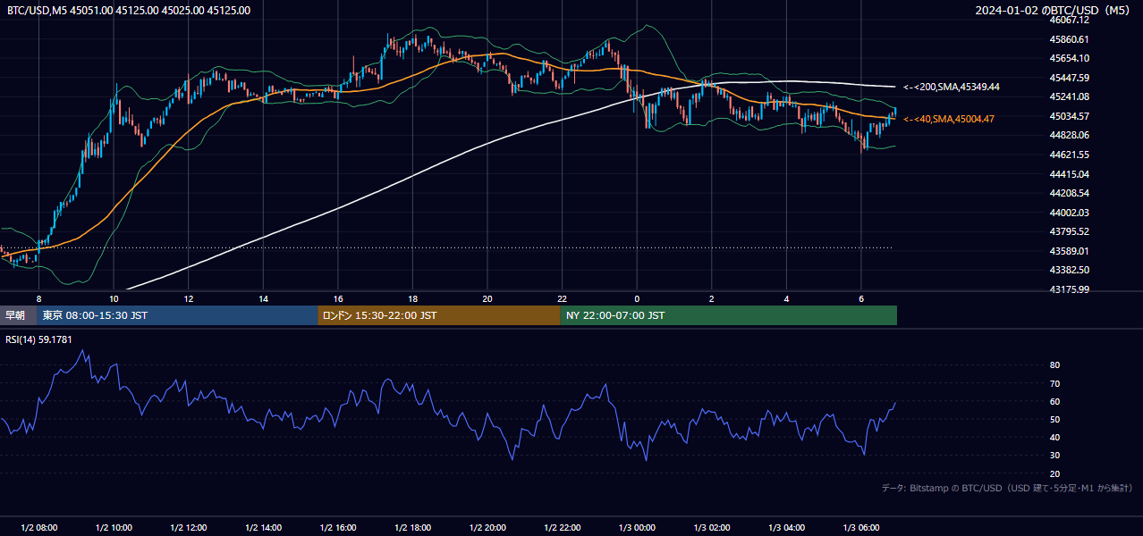Click the bottom time label 1/2 20:00

click(x=487, y=528)
